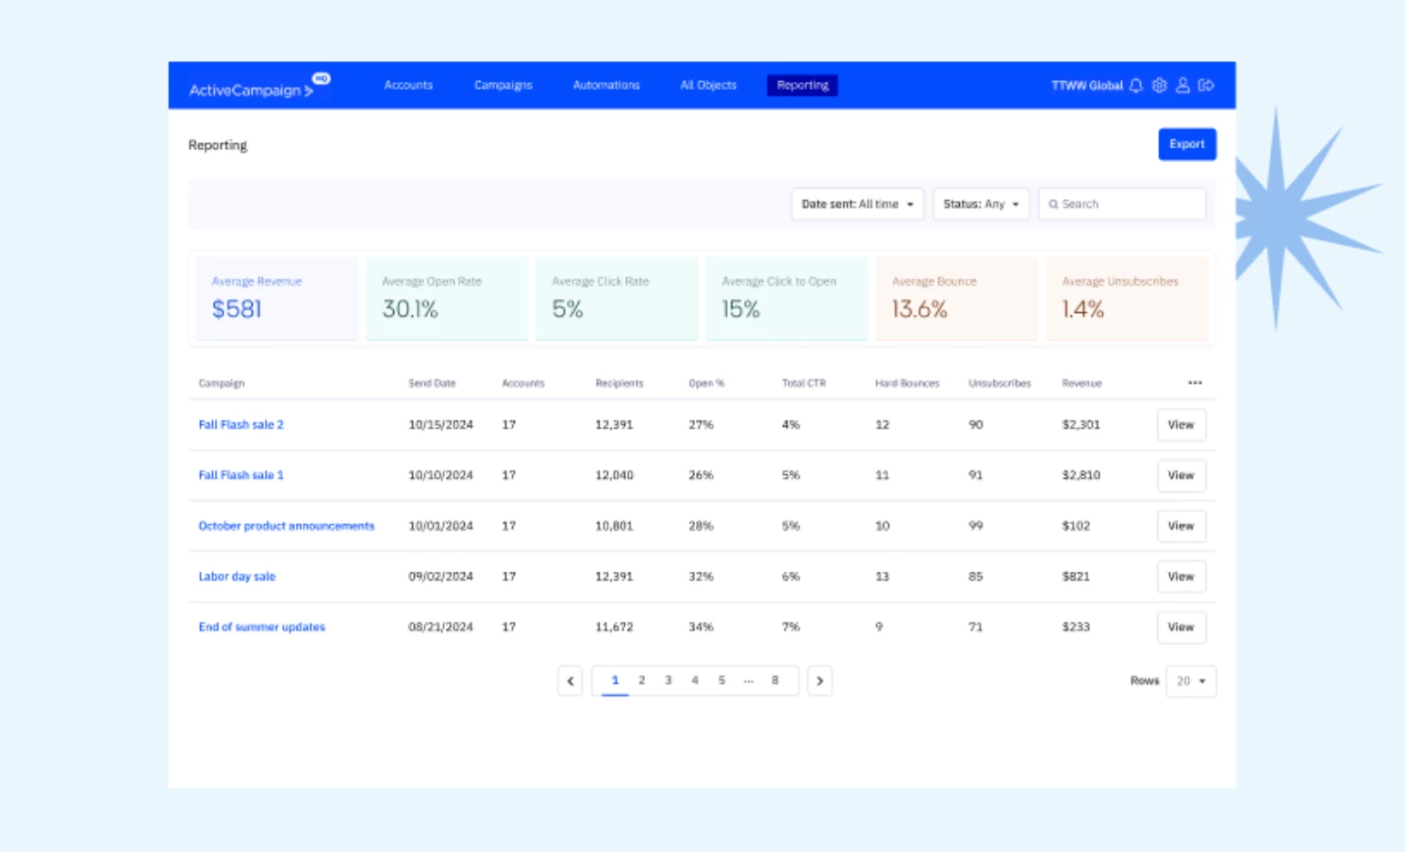View the Fall Flash sale 2 report
This screenshot has width=1405, height=852.
pos(1181,425)
